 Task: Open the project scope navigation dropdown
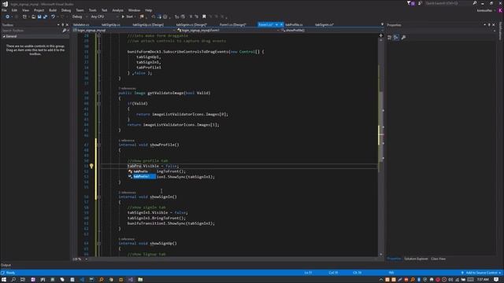[124, 30]
